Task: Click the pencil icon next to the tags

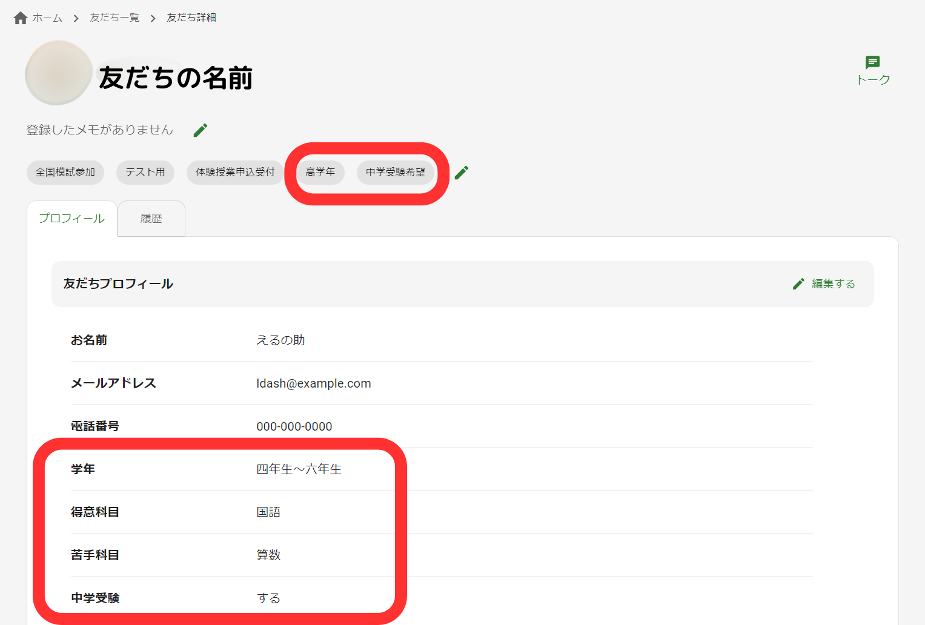Action: click(461, 173)
